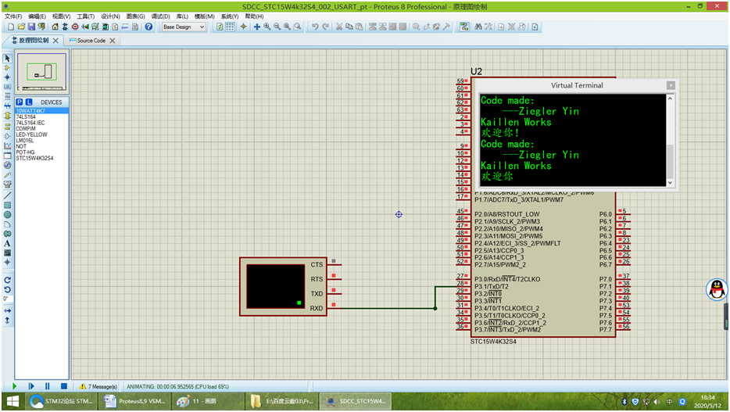Stop the simulation with the square button
This screenshot has height=412, width=730.
coord(63,386)
